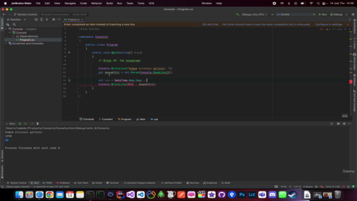This screenshot has height=201, width=357.
Task: Click the expand all icon in Solution panel
Action: click(41, 20)
